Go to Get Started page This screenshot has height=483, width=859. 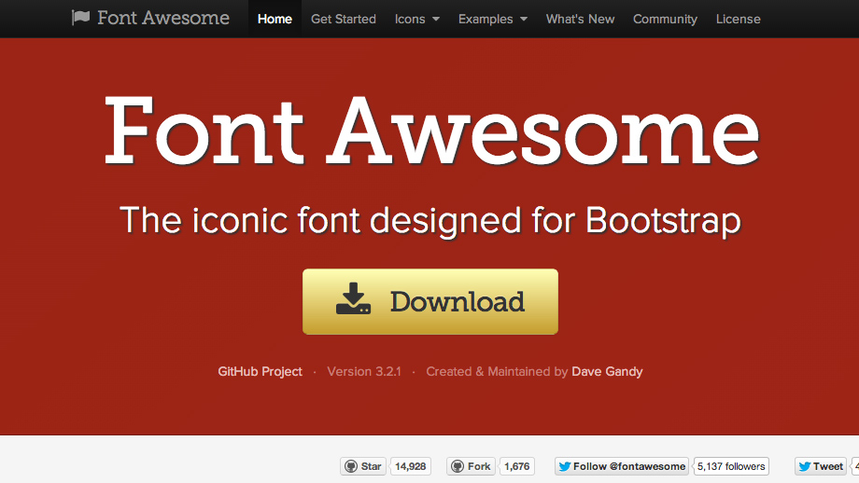pos(344,20)
